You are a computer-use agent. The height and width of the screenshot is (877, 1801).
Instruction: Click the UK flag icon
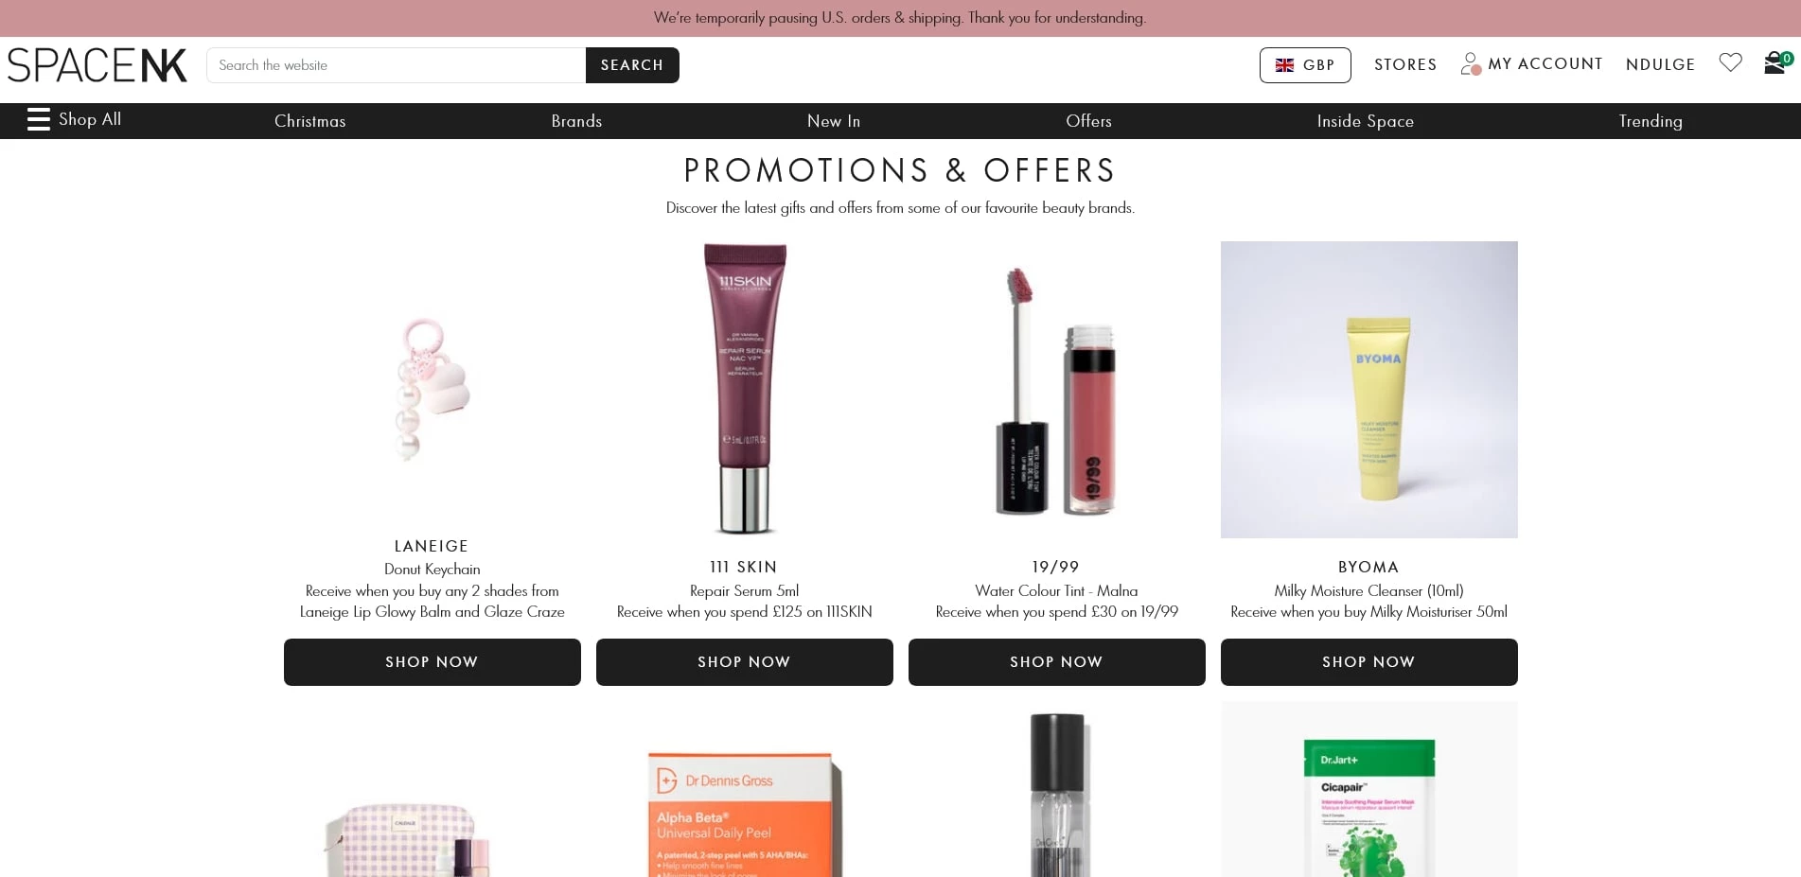1284,65
